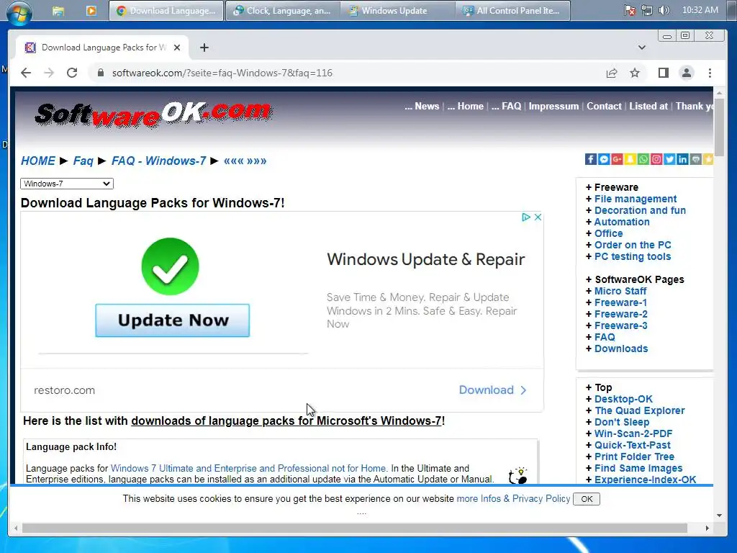Click the Download link in the ad
Image resolution: width=737 pixels, height=553 pixels.
coord(492,390)
